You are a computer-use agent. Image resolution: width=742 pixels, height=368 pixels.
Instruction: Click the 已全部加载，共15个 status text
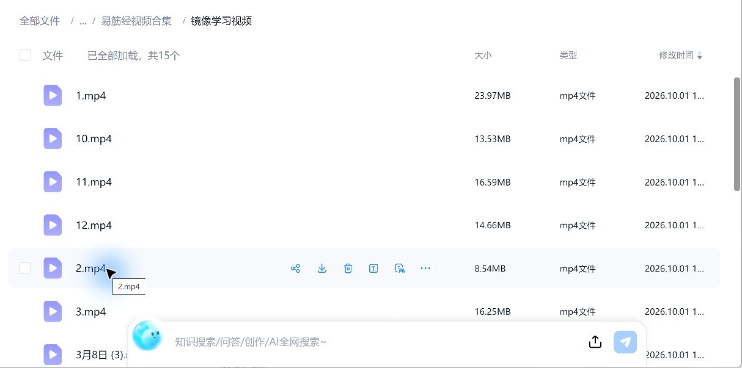[x=134, y=56]
